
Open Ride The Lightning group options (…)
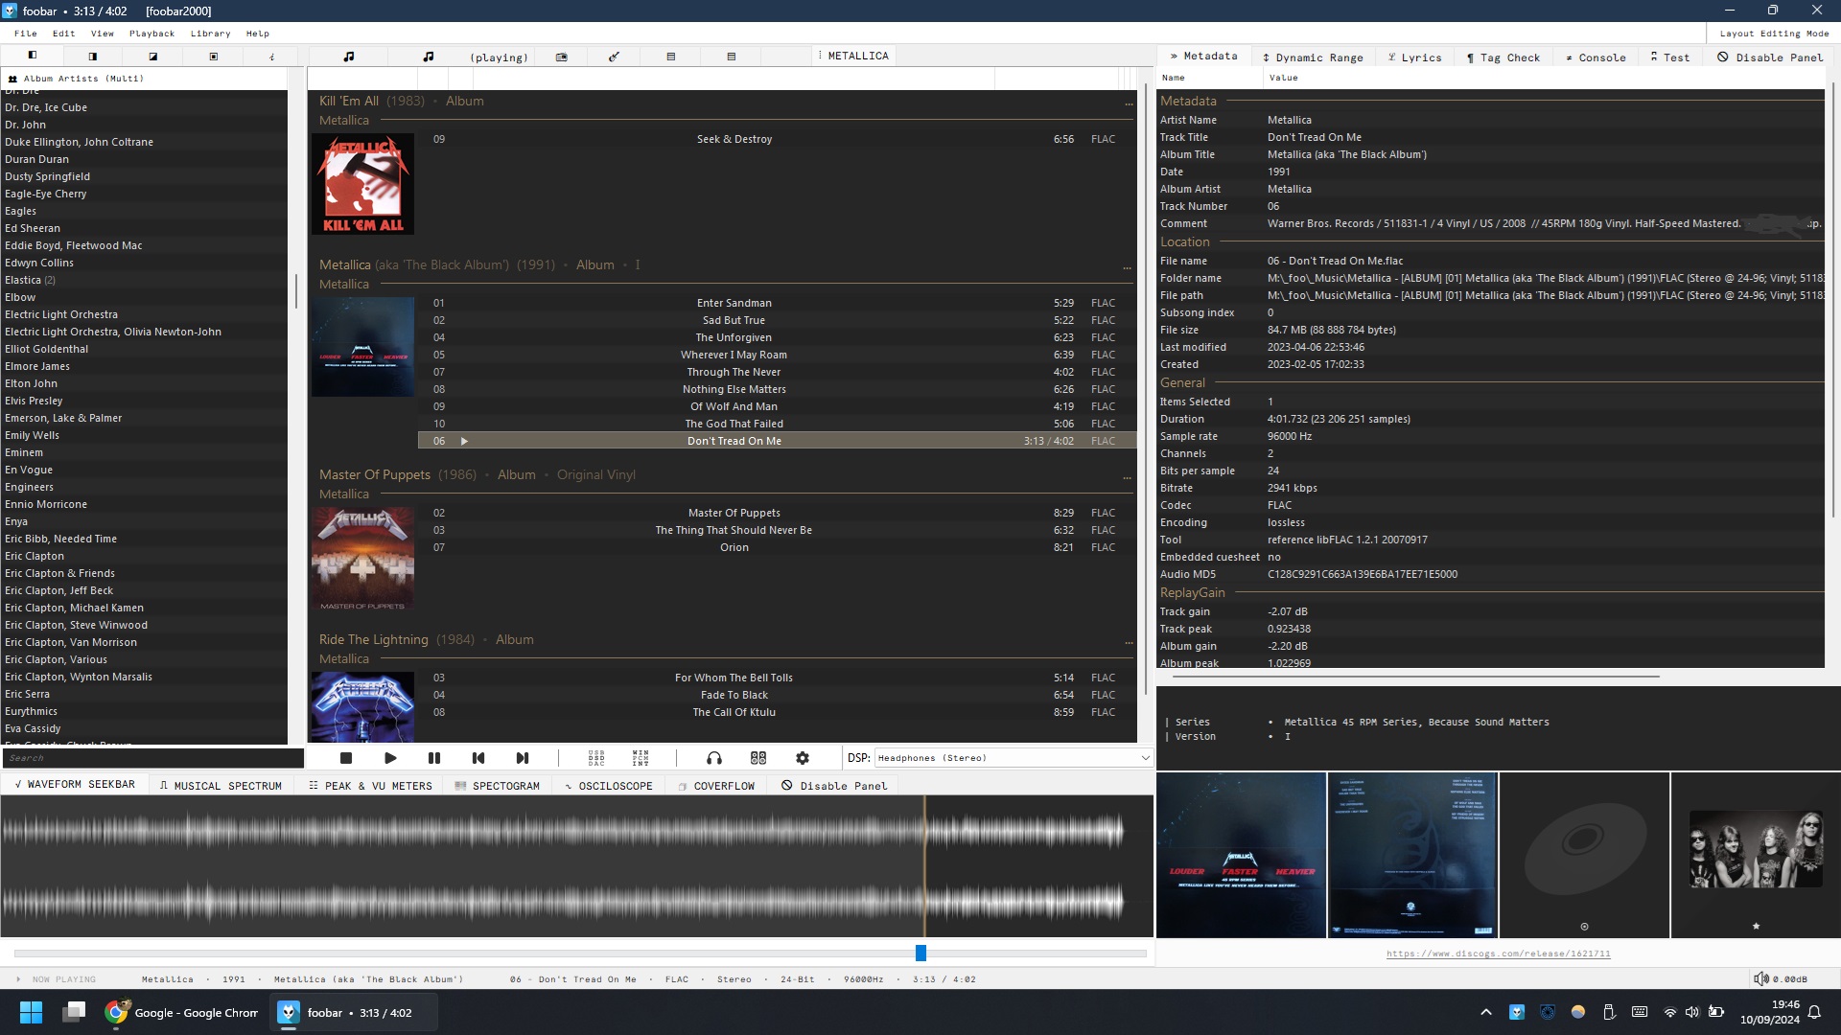tap(1128, 641)
